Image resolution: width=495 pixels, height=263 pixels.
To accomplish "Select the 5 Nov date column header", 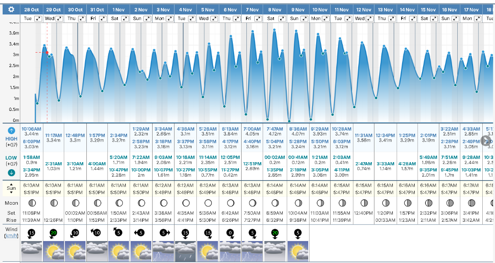I will click(x=208, y=9).
